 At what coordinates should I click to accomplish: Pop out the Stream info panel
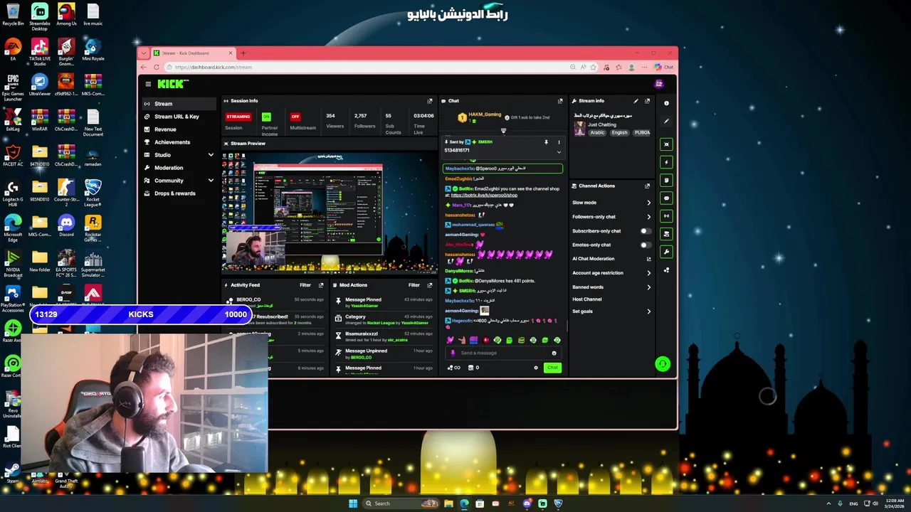pyautogui.click(x=647, y=101)
